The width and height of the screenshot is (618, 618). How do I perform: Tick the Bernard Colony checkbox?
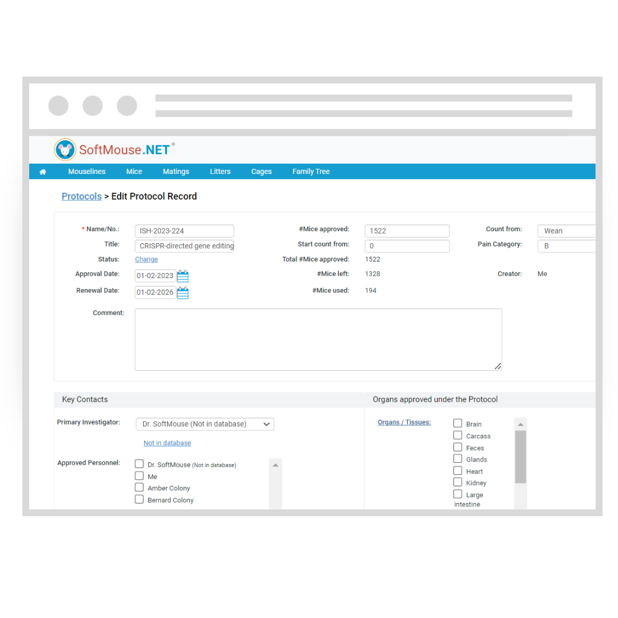pyautogui.click(x=139, y=500)
